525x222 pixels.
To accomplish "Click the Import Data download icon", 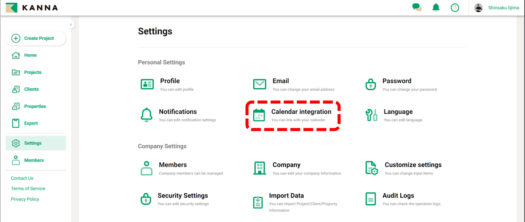I will click(x=258, y=202).
